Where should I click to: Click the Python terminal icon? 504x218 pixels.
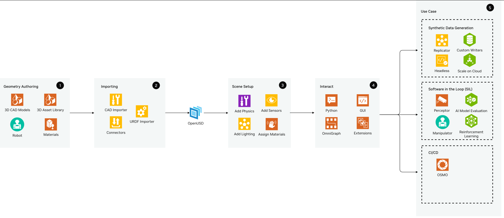(x=331, y=100)
